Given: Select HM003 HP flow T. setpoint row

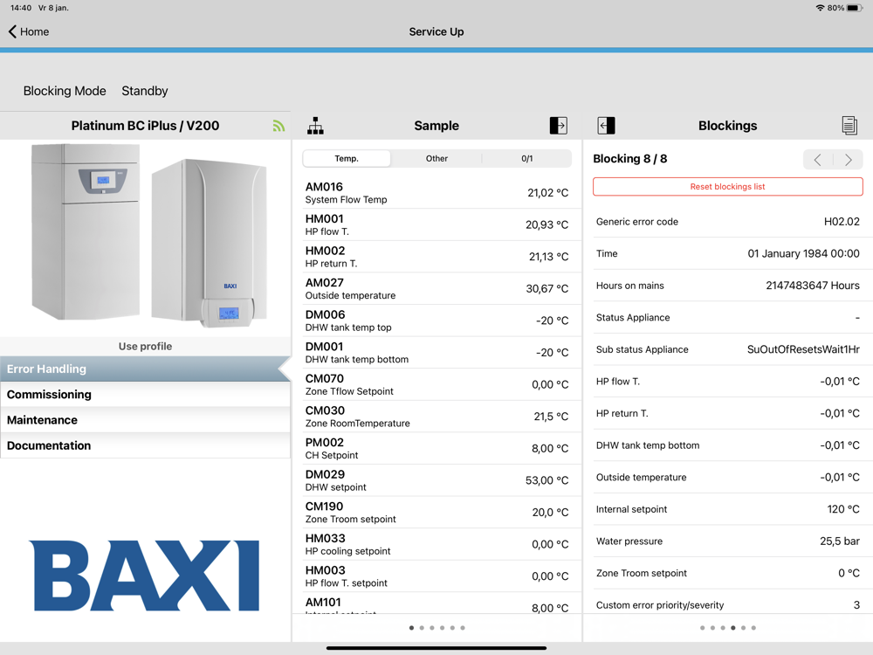Looking at the screenshot, I should pos(436,576).
